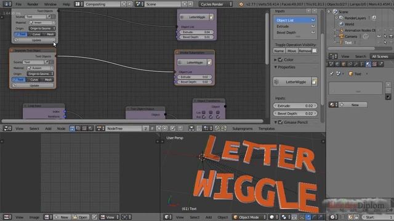Delete the Compositing screen layout
The width and height of the screenshot is (394, 221).
pyautogui.click(x=129, y=4)
